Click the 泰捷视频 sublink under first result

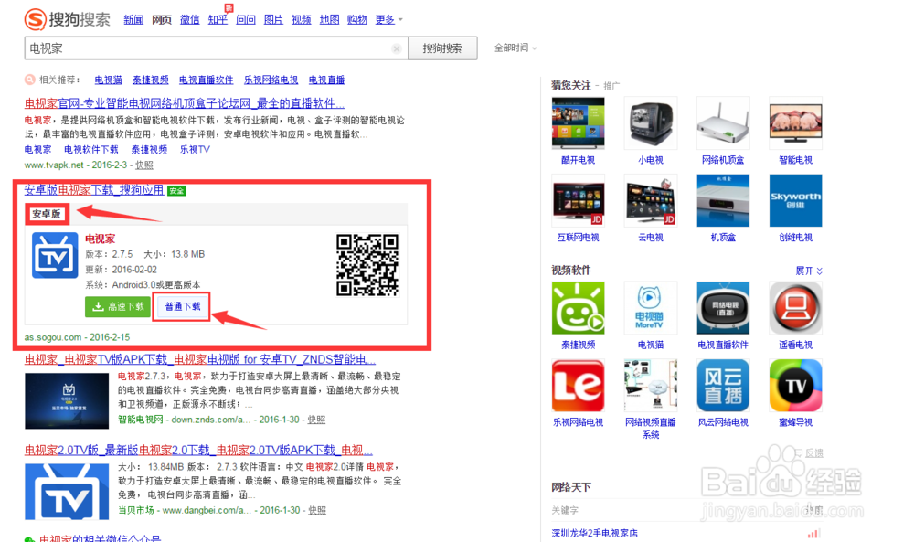(x=149, y=149)
